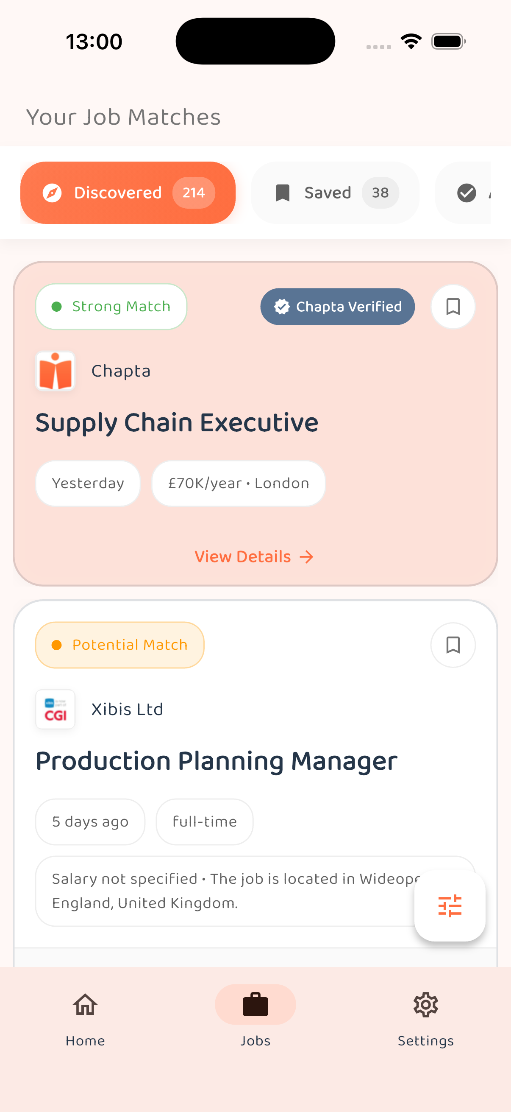
Task: Toggle bookmark on Production Planning Manager job
Action: pos(453,645)
